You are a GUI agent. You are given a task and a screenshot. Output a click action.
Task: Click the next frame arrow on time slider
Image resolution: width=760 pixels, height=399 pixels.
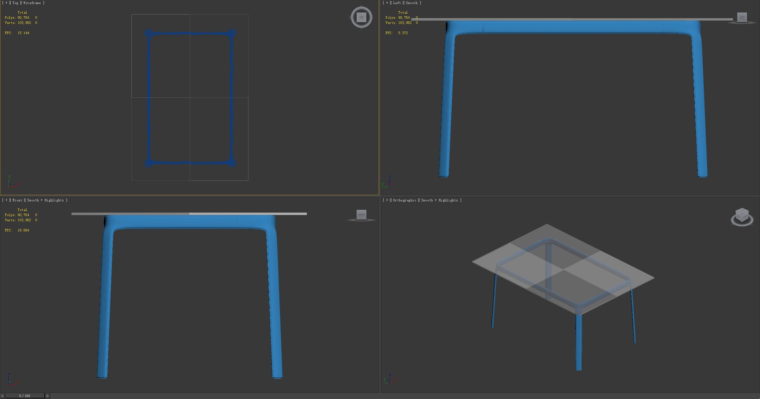(47, 396)
